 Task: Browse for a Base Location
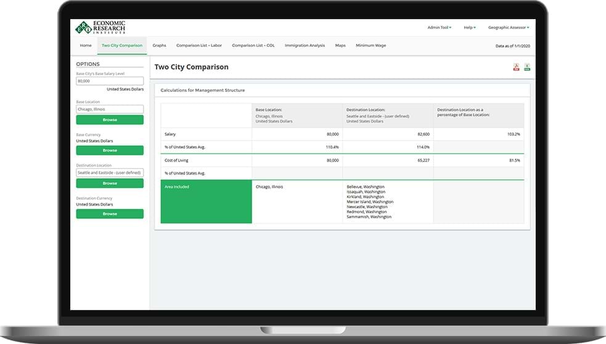click(110, 120)
